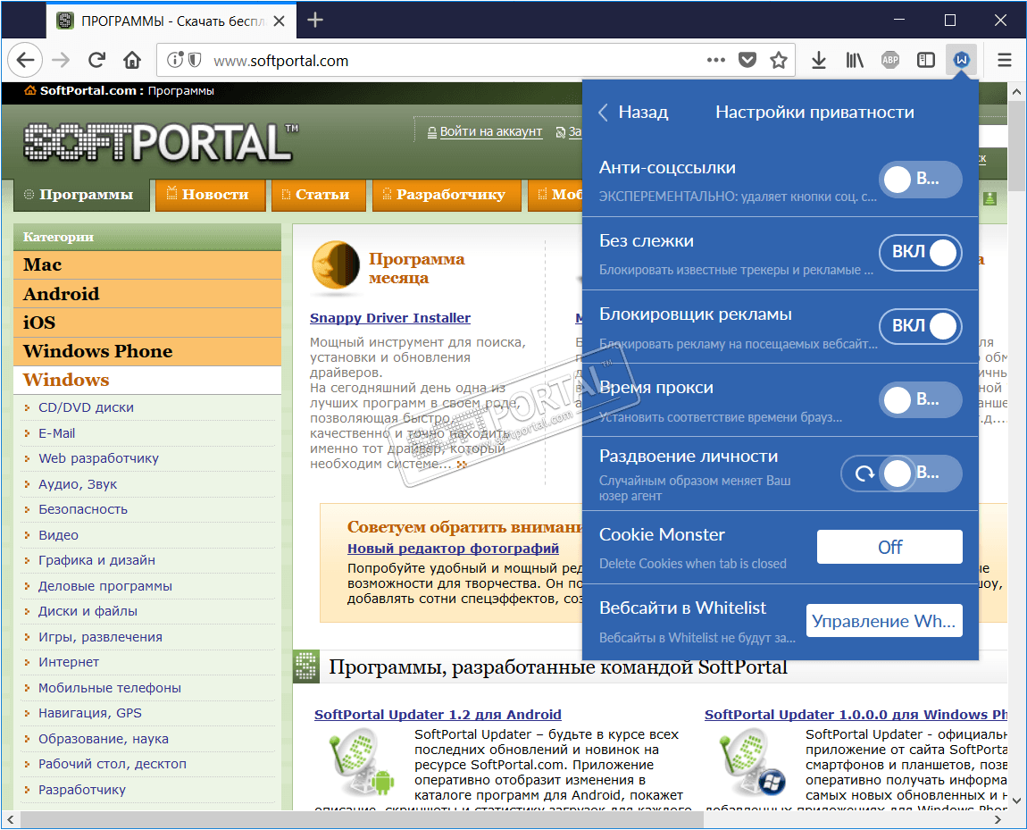Reload the page with refresh icon
This screenshot has height=830, width=1027.
[97, 60]
